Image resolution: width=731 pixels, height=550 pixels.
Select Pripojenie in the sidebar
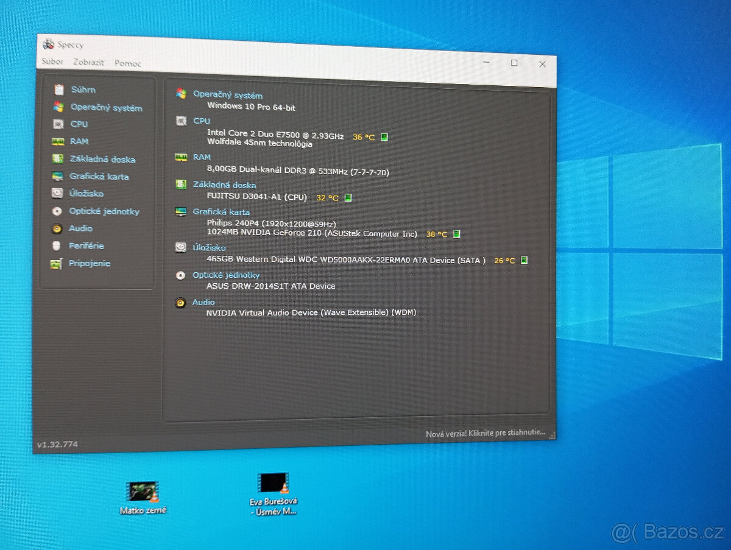pos(89,264)
